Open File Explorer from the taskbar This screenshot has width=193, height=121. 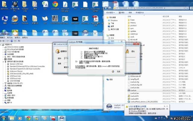(12, 118)
